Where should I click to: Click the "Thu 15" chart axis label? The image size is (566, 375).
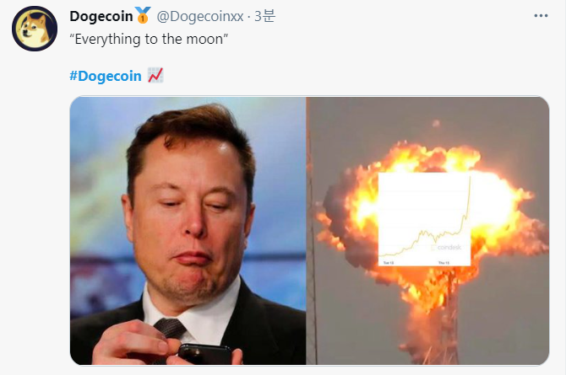[x=444, y=263]
